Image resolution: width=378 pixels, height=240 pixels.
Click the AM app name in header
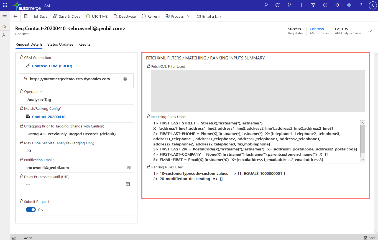[47, 6]
